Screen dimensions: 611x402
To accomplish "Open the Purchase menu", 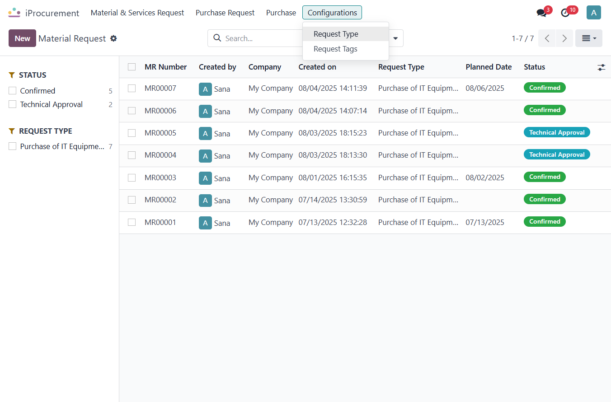I will click(x=281, y=13).
